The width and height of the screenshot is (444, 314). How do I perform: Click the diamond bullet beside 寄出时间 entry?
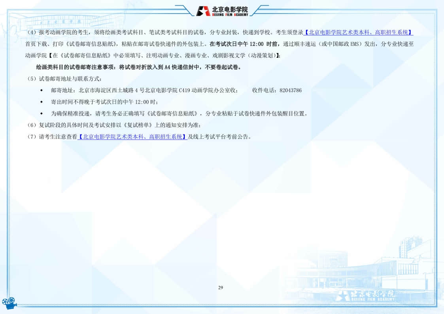click(42, 102)
